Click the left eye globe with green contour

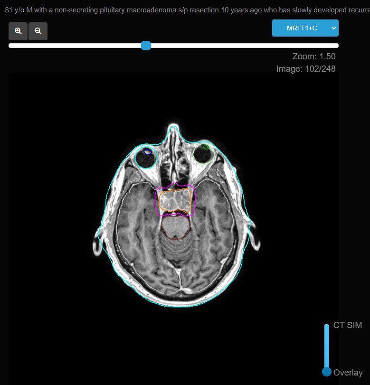pyautogui.click(x=203, y=154)
